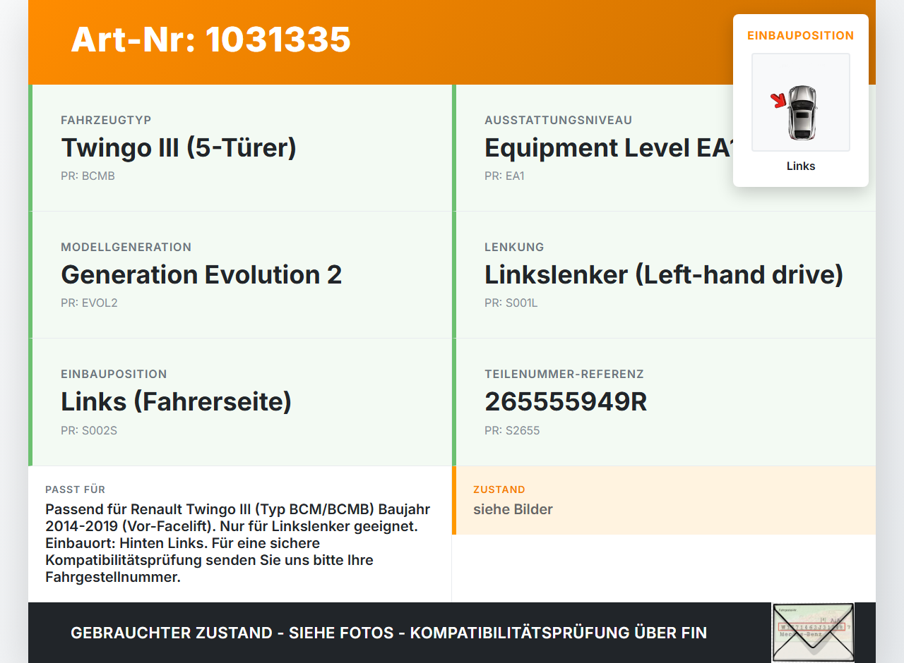Viewport: 904px width, 663px height.
Task: Click the MODELLGENERATION label
Action: click(126, 248)
